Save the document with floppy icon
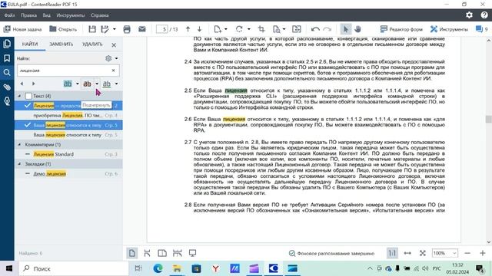 (x=92, y=29)
